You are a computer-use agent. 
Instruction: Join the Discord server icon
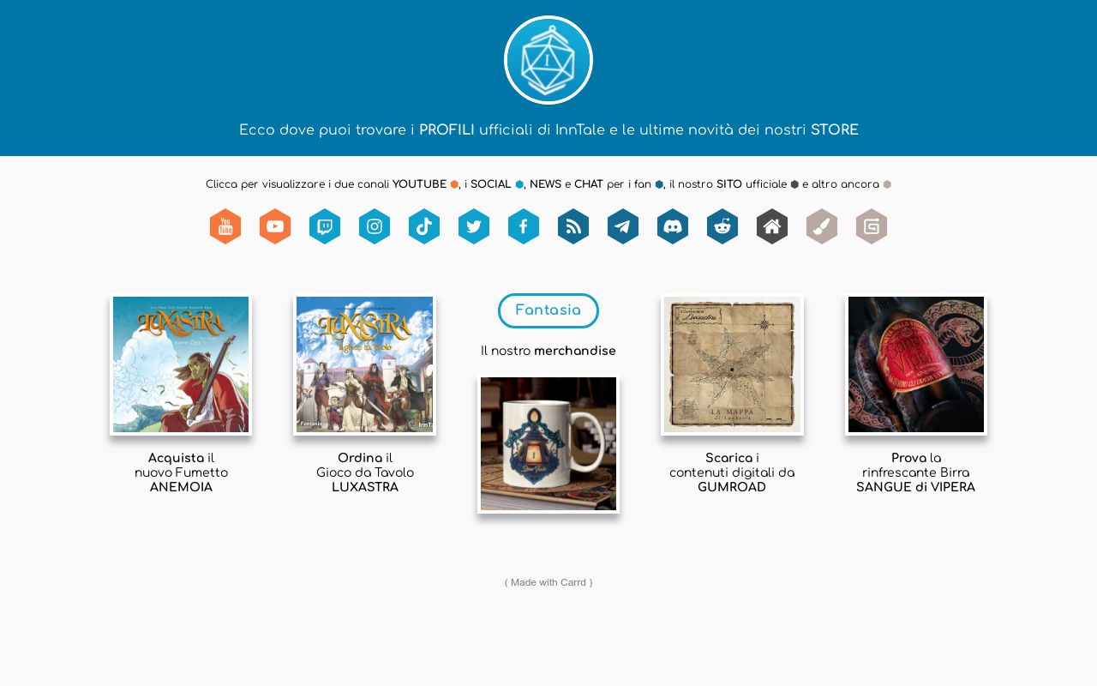point(673,226)
